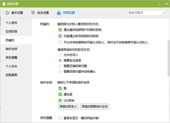This screenshot has height=123, width=170.
Task: Click the vertical scrollbar thumb
Action: [x=169, y=58]
